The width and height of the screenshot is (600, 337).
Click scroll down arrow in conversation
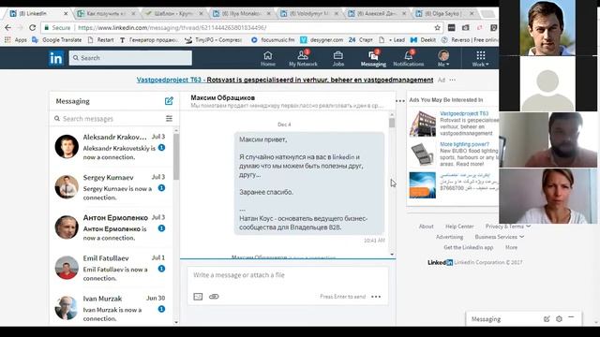(x=392, y=255)
